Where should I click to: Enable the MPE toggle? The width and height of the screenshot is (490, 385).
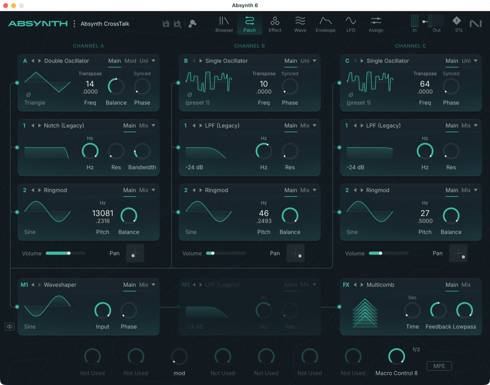click(x=439, y=366)
